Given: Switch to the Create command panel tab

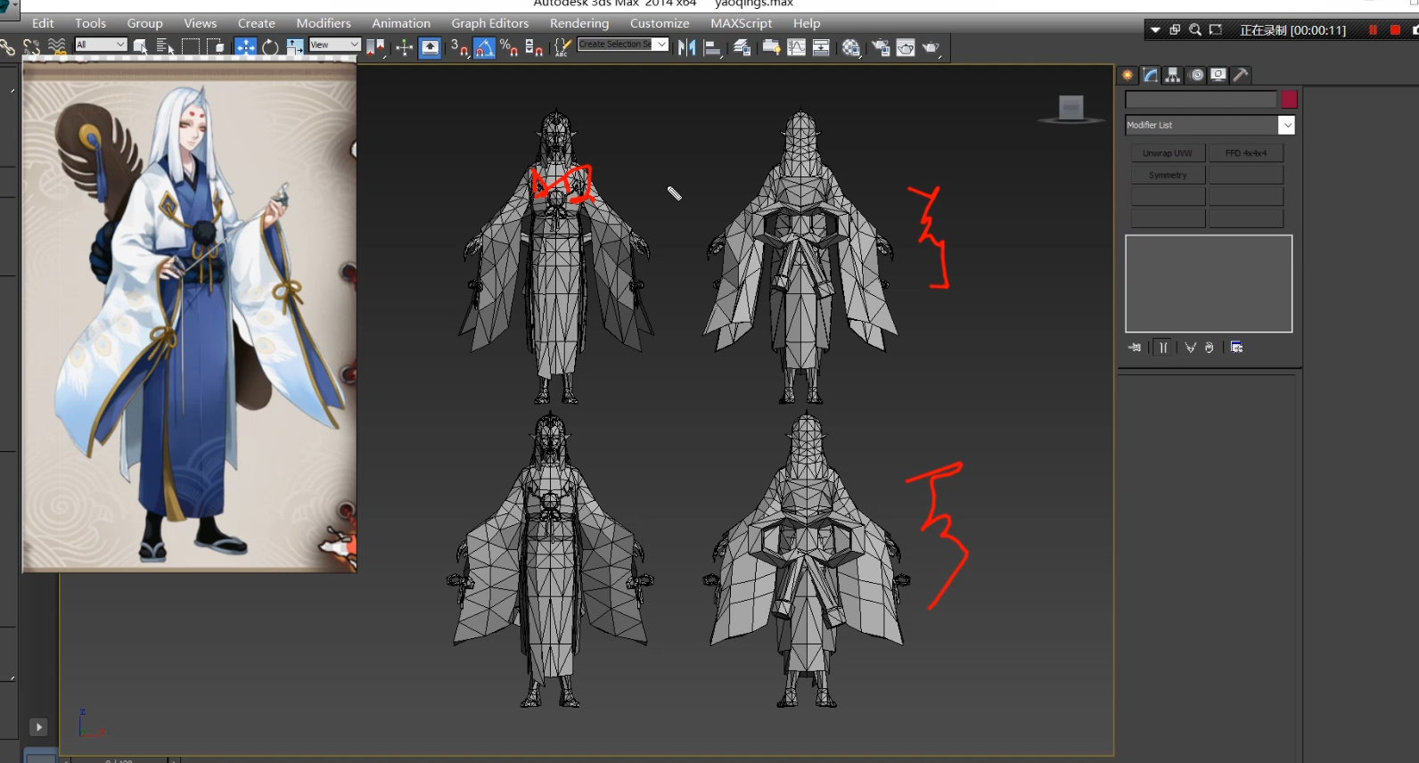Looking at the screenshot, I should click(1128, 75).
